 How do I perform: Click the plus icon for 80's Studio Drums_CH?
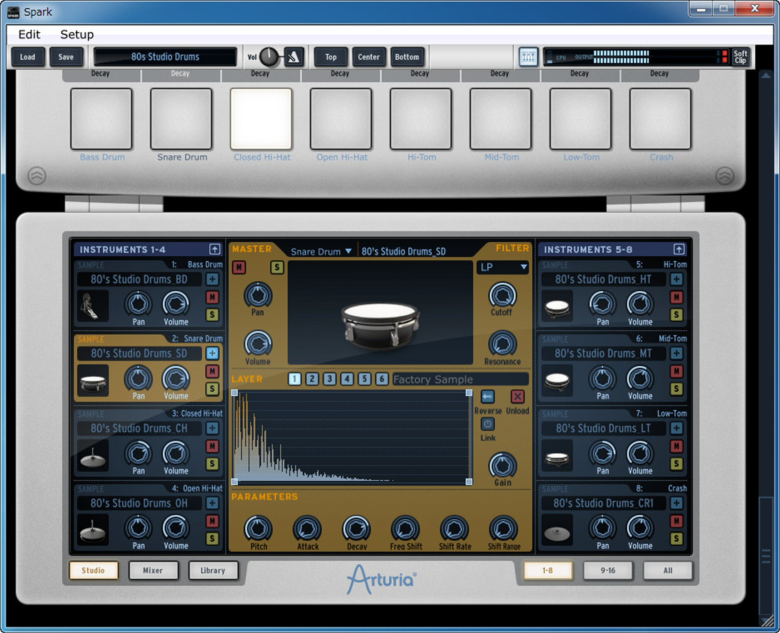pos(212,428)
